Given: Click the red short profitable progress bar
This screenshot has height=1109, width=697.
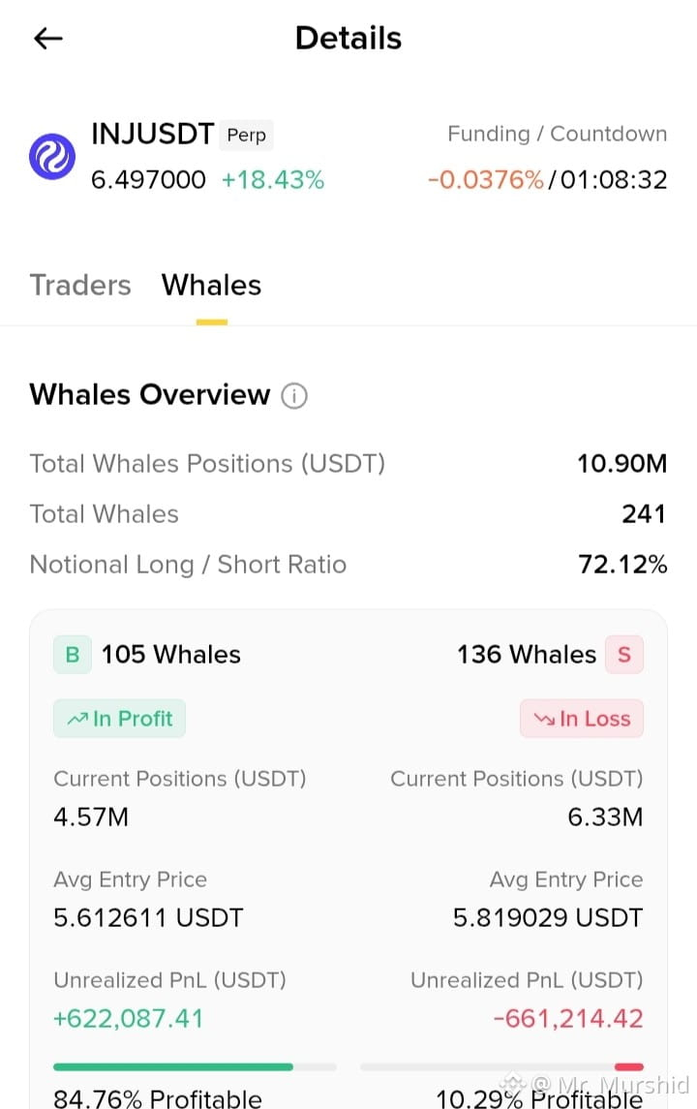Looking at the screenshot, I should [629, 1066].
